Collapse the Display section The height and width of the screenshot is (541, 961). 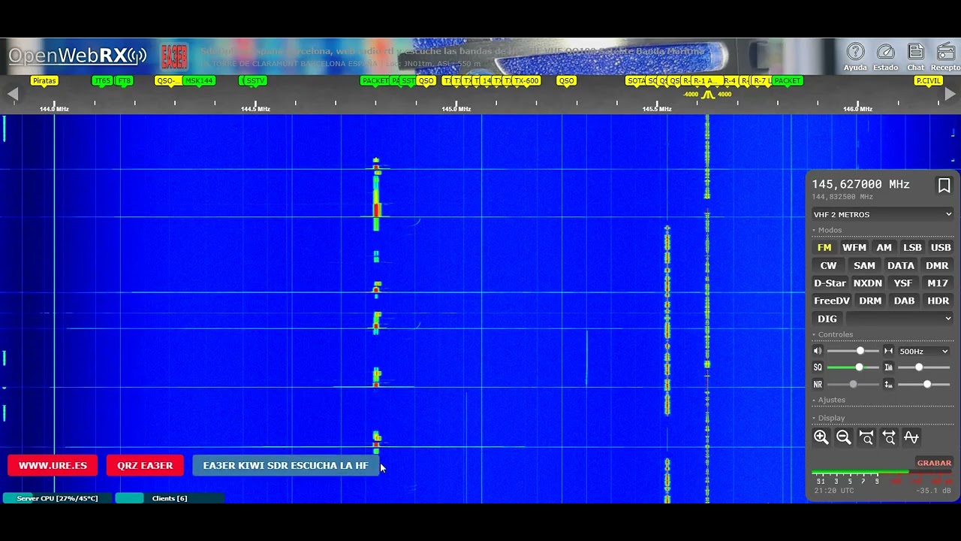coord(829,419)
